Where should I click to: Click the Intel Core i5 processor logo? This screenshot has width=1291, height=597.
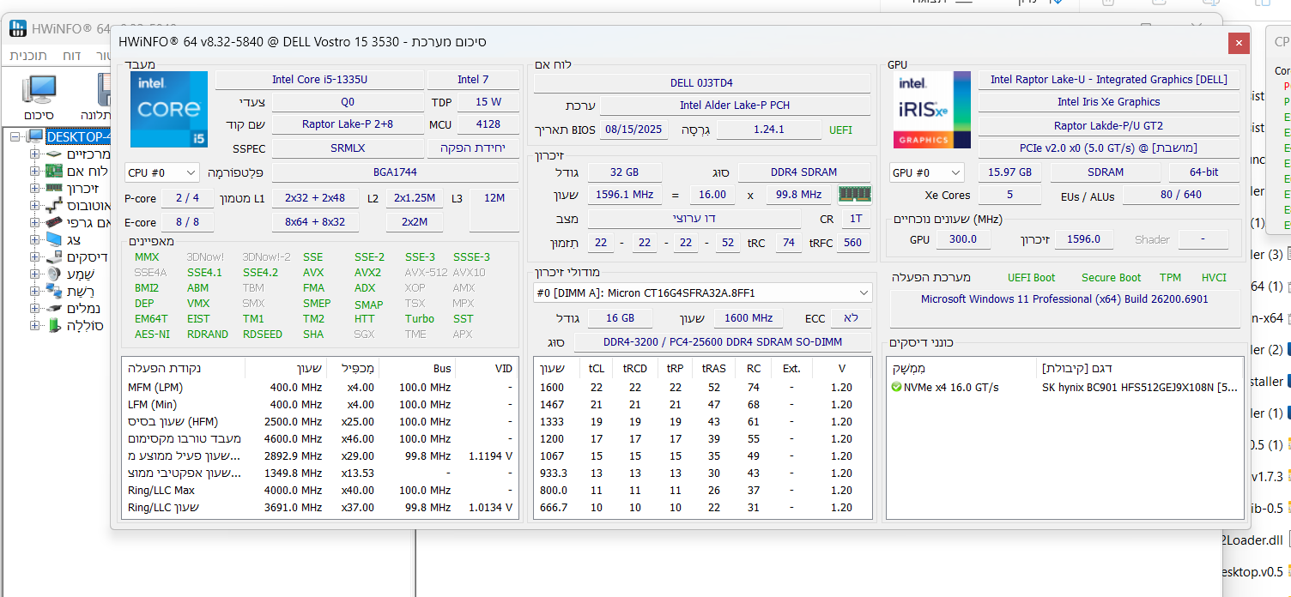click(x=169, y=109)
